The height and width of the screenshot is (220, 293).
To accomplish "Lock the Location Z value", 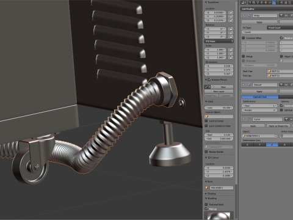I will (231, 20).
